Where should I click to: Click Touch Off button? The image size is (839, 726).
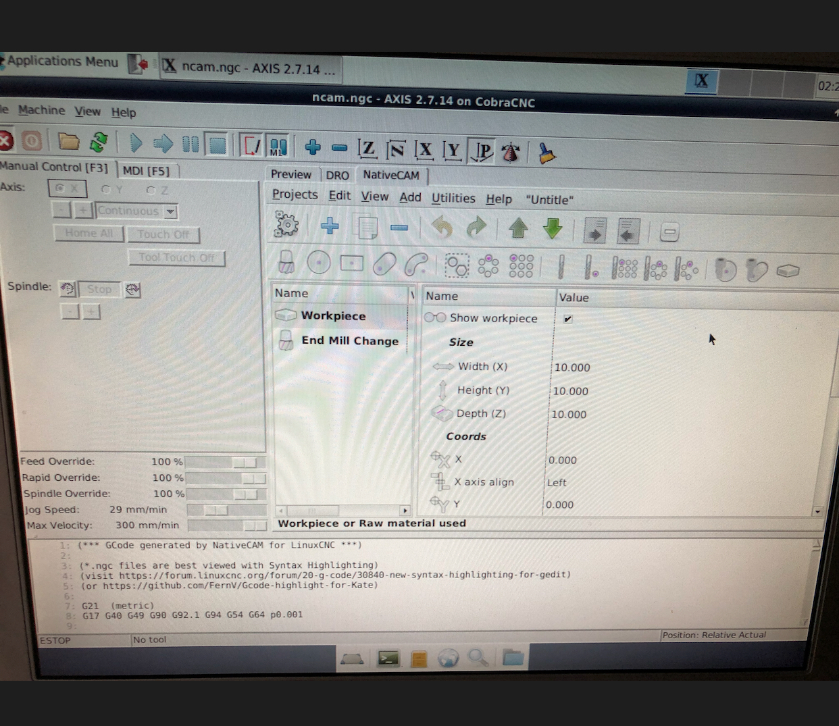point(163,234)
